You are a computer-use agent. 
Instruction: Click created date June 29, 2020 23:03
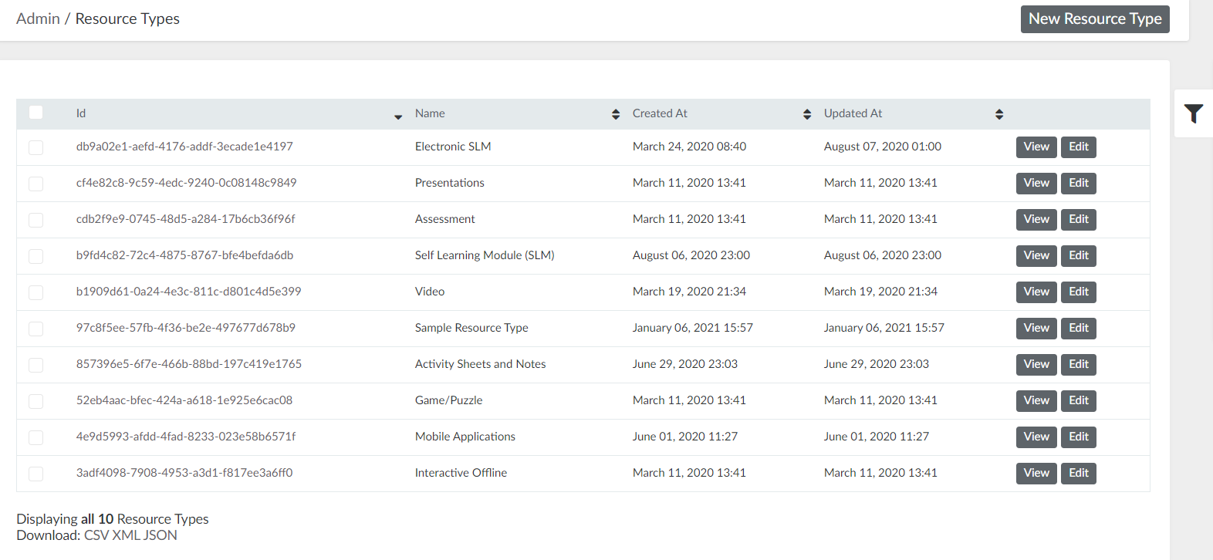tap(685, 364)
